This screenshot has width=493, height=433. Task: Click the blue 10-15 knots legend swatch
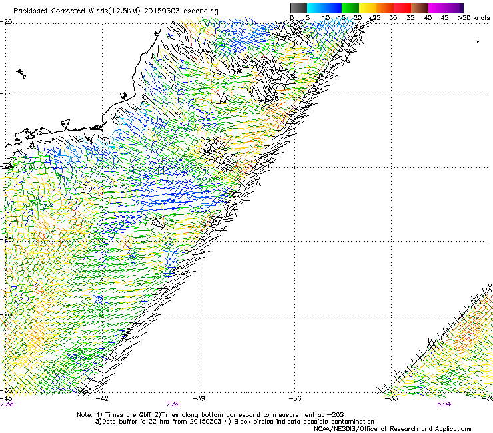(333, 8)
